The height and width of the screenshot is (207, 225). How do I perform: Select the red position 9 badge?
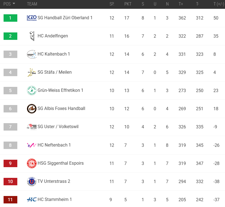(10, 163)
